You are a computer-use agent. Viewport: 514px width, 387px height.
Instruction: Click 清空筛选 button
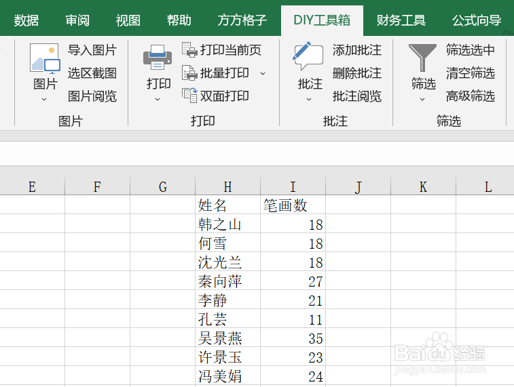[x=471, y=73]
